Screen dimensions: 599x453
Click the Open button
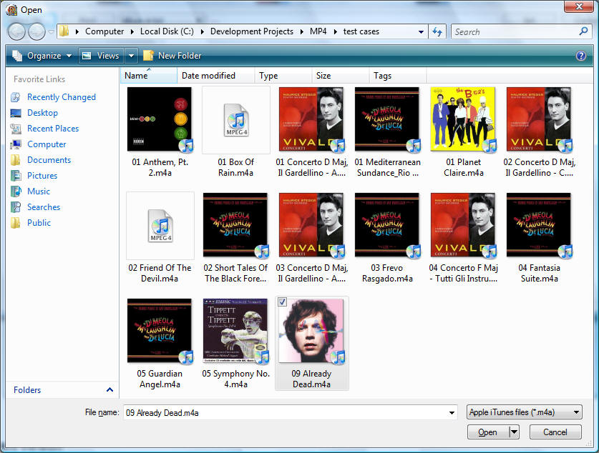[x=488, y=432]
